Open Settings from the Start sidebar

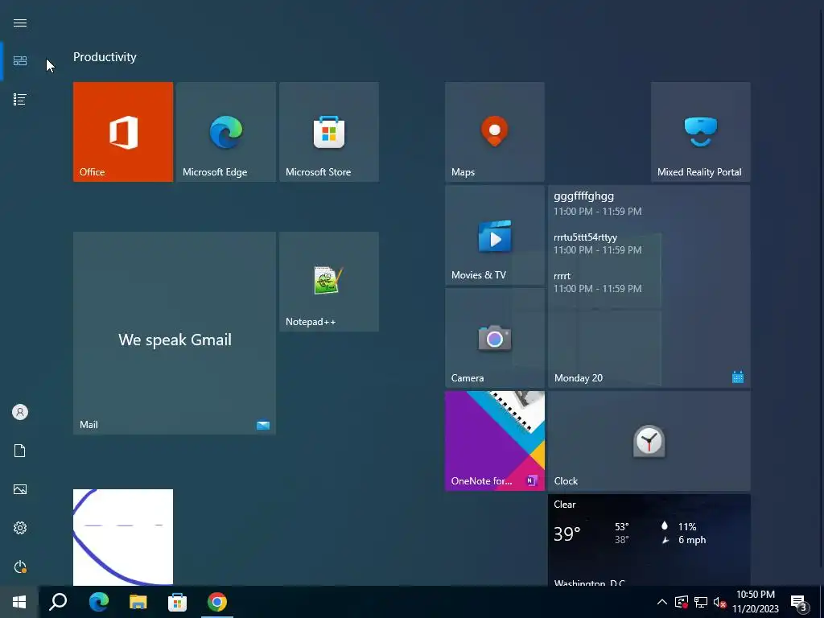coord(20,528)
